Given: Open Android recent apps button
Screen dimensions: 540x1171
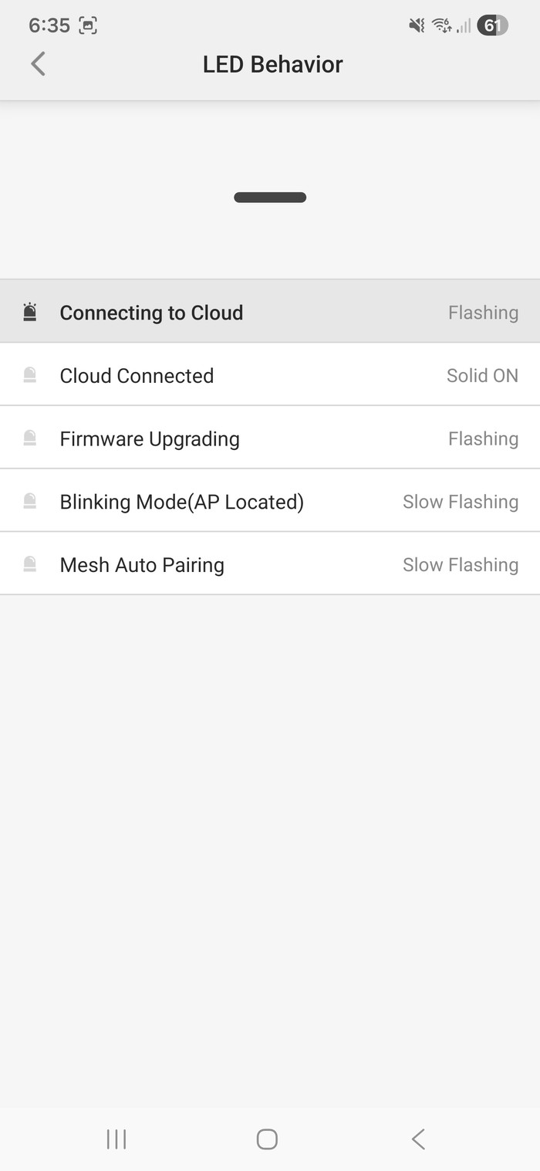Looking at the screenshot, I should 116,1139.
